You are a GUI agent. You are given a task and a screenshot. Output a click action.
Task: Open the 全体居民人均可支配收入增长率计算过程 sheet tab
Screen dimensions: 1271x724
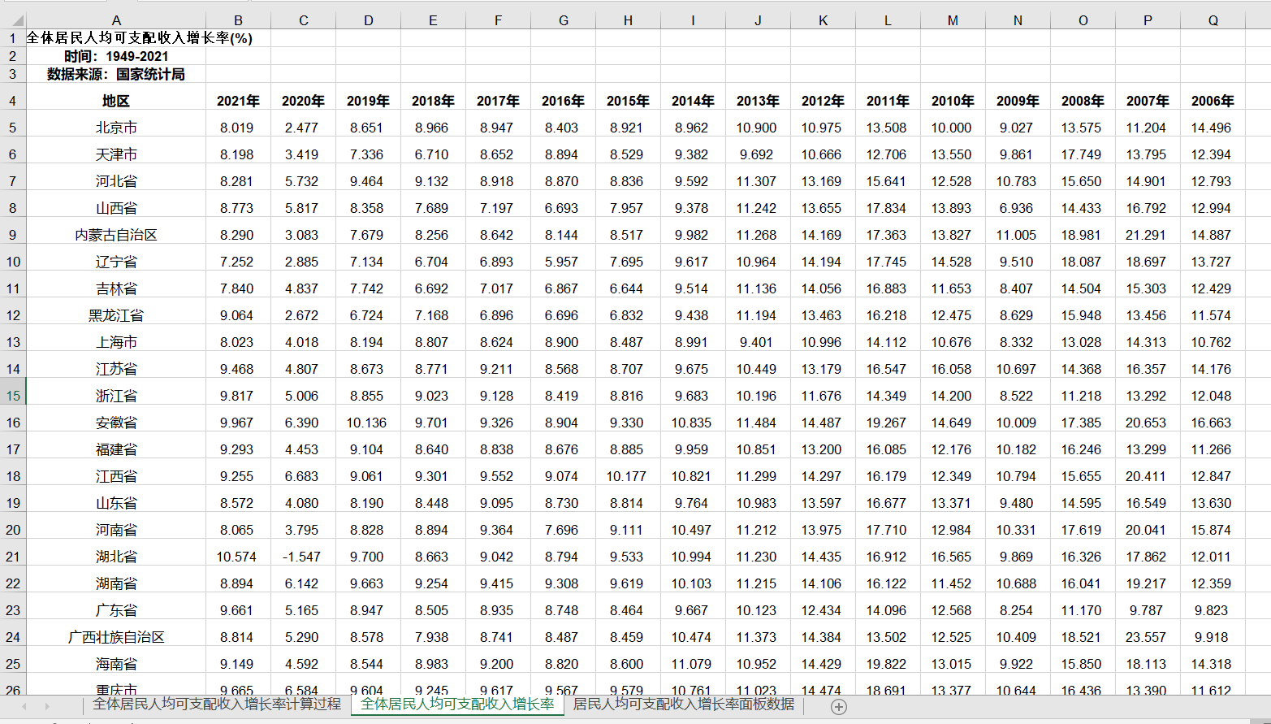pyautogui.click(x=217, y=704)
